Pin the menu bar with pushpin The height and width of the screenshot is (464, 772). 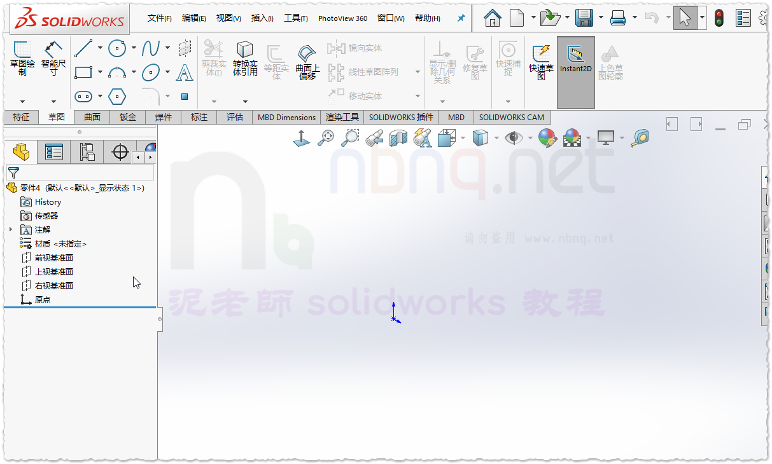click(x=461, y=18)
